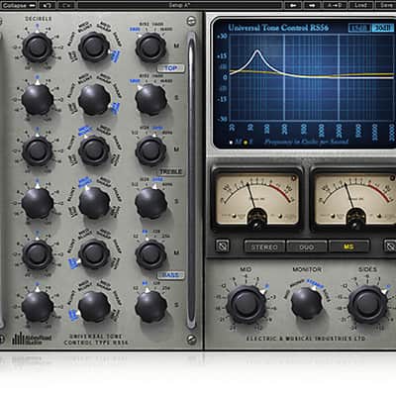
Task: Click the MONITOR selector knob
Action: tap(307, 303)
